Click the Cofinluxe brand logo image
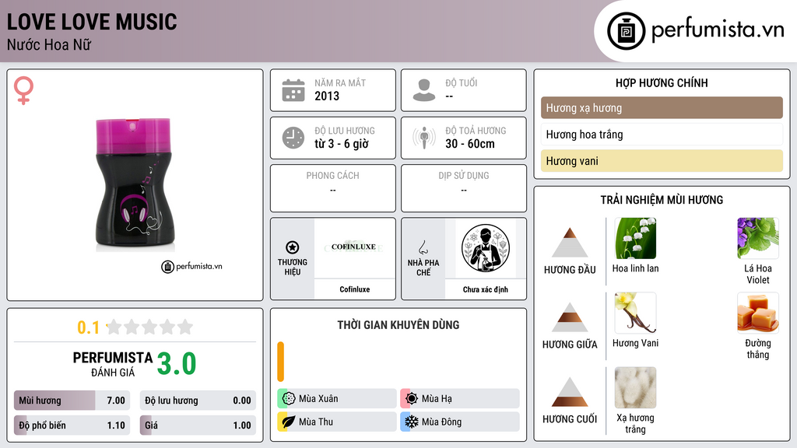Screen dimensions: 797x448 coord(354,247)
